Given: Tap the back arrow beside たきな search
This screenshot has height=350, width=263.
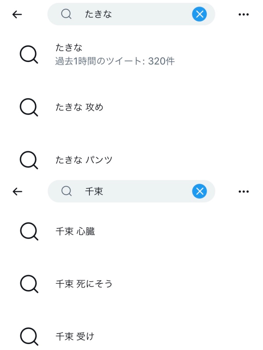Looking at the screenshot, I should click(x=17, y=14).
